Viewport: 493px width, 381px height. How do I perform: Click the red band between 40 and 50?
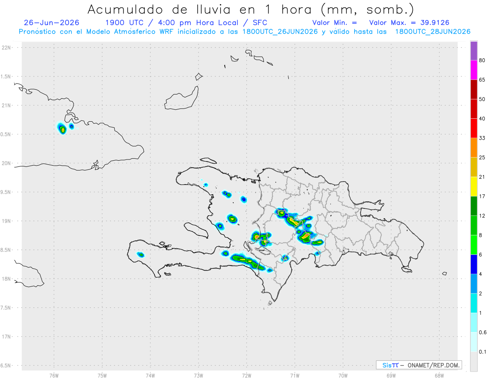[474, 109]
